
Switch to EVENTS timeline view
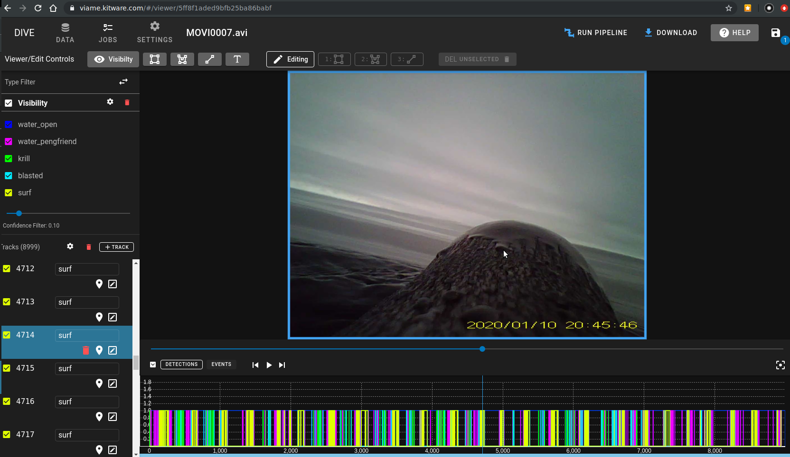click(x=221, y=365)
